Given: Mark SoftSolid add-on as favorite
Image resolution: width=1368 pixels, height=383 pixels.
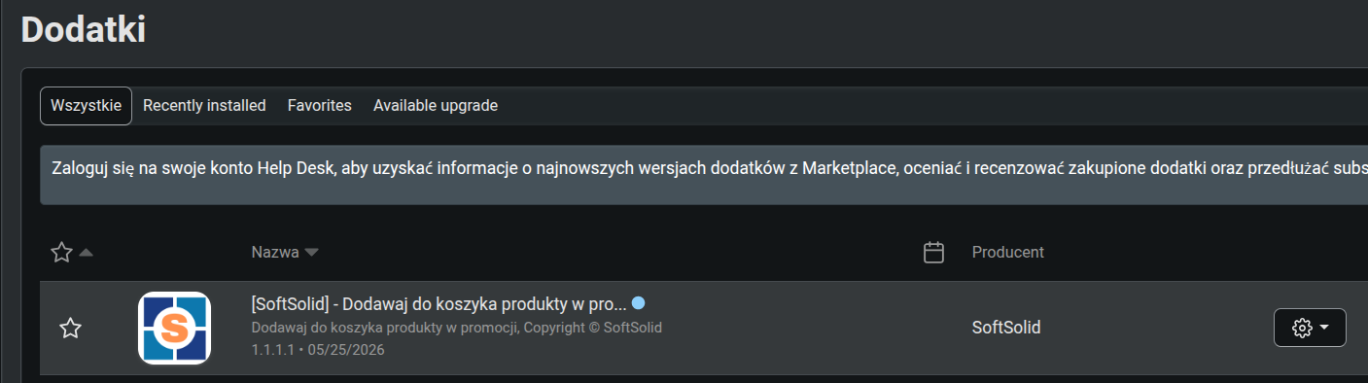Looking at the screenshot, I should pos(70,329).
